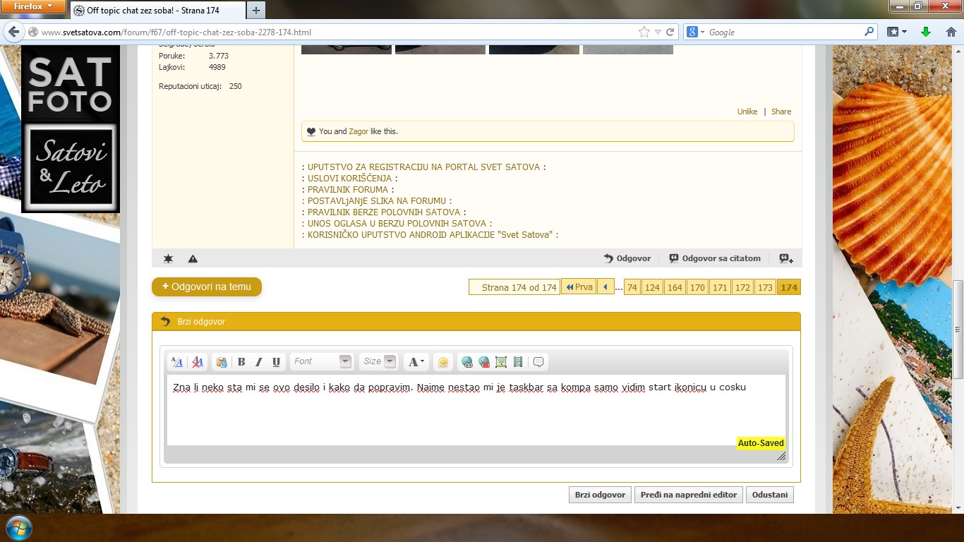964x542 pixels.
Task: Click the Brzi odgovor submit button
Action: point(600,495)
